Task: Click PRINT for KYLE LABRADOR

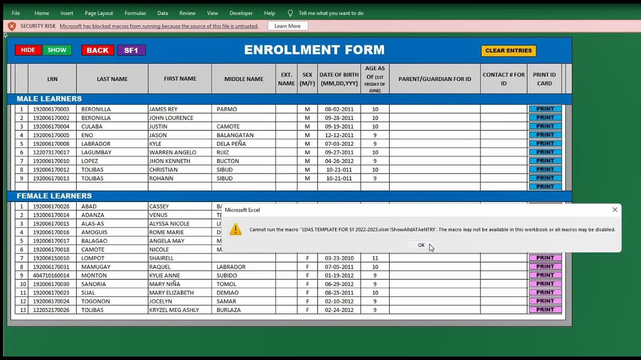Action: [x=545, y=143]
